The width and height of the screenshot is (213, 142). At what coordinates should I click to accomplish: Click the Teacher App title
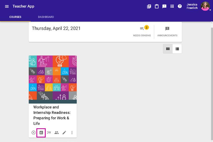coord(23,6)
